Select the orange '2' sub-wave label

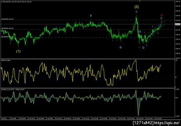pos(147,45)
